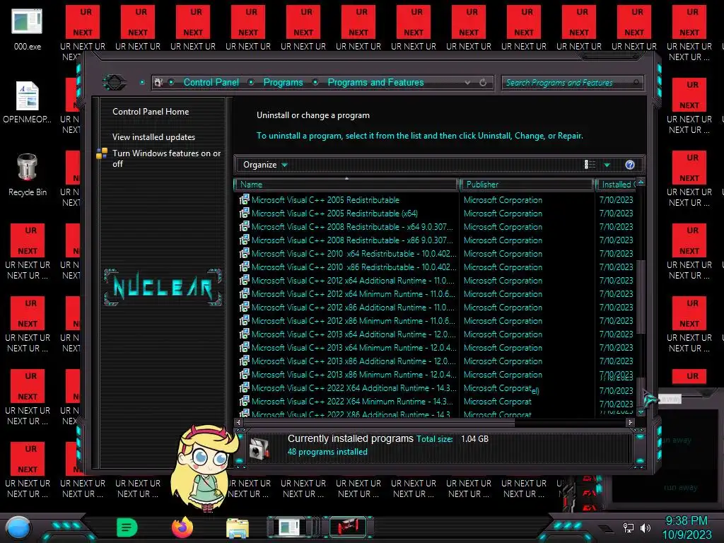The width and height of the screenshot is (724, 543).
Task: Select Visual C++ 2012 x86 Minimum Runtime row
Action: [436, 320]
